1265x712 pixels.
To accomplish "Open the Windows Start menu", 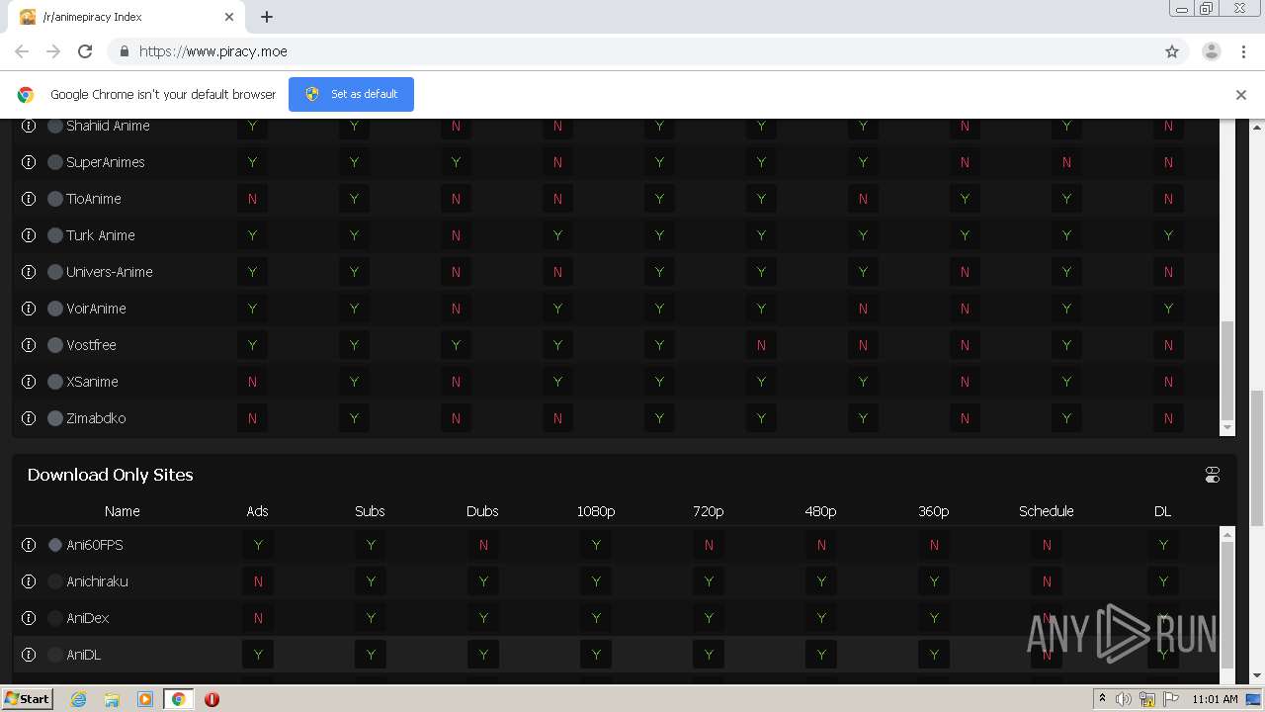I will [27, 698].
